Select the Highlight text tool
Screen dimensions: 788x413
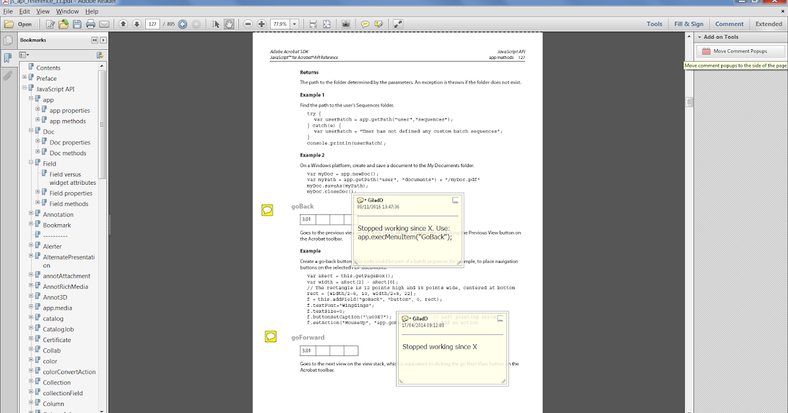pos(380,24)
